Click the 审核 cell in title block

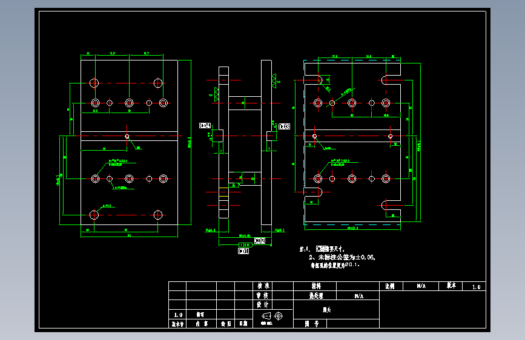tap(263, 295)
